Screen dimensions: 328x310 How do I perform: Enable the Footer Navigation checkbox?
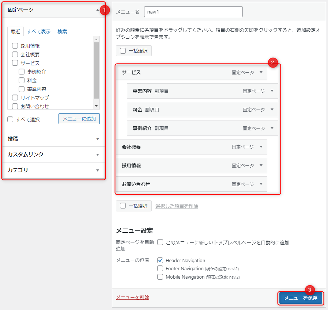tap(160, 268)
